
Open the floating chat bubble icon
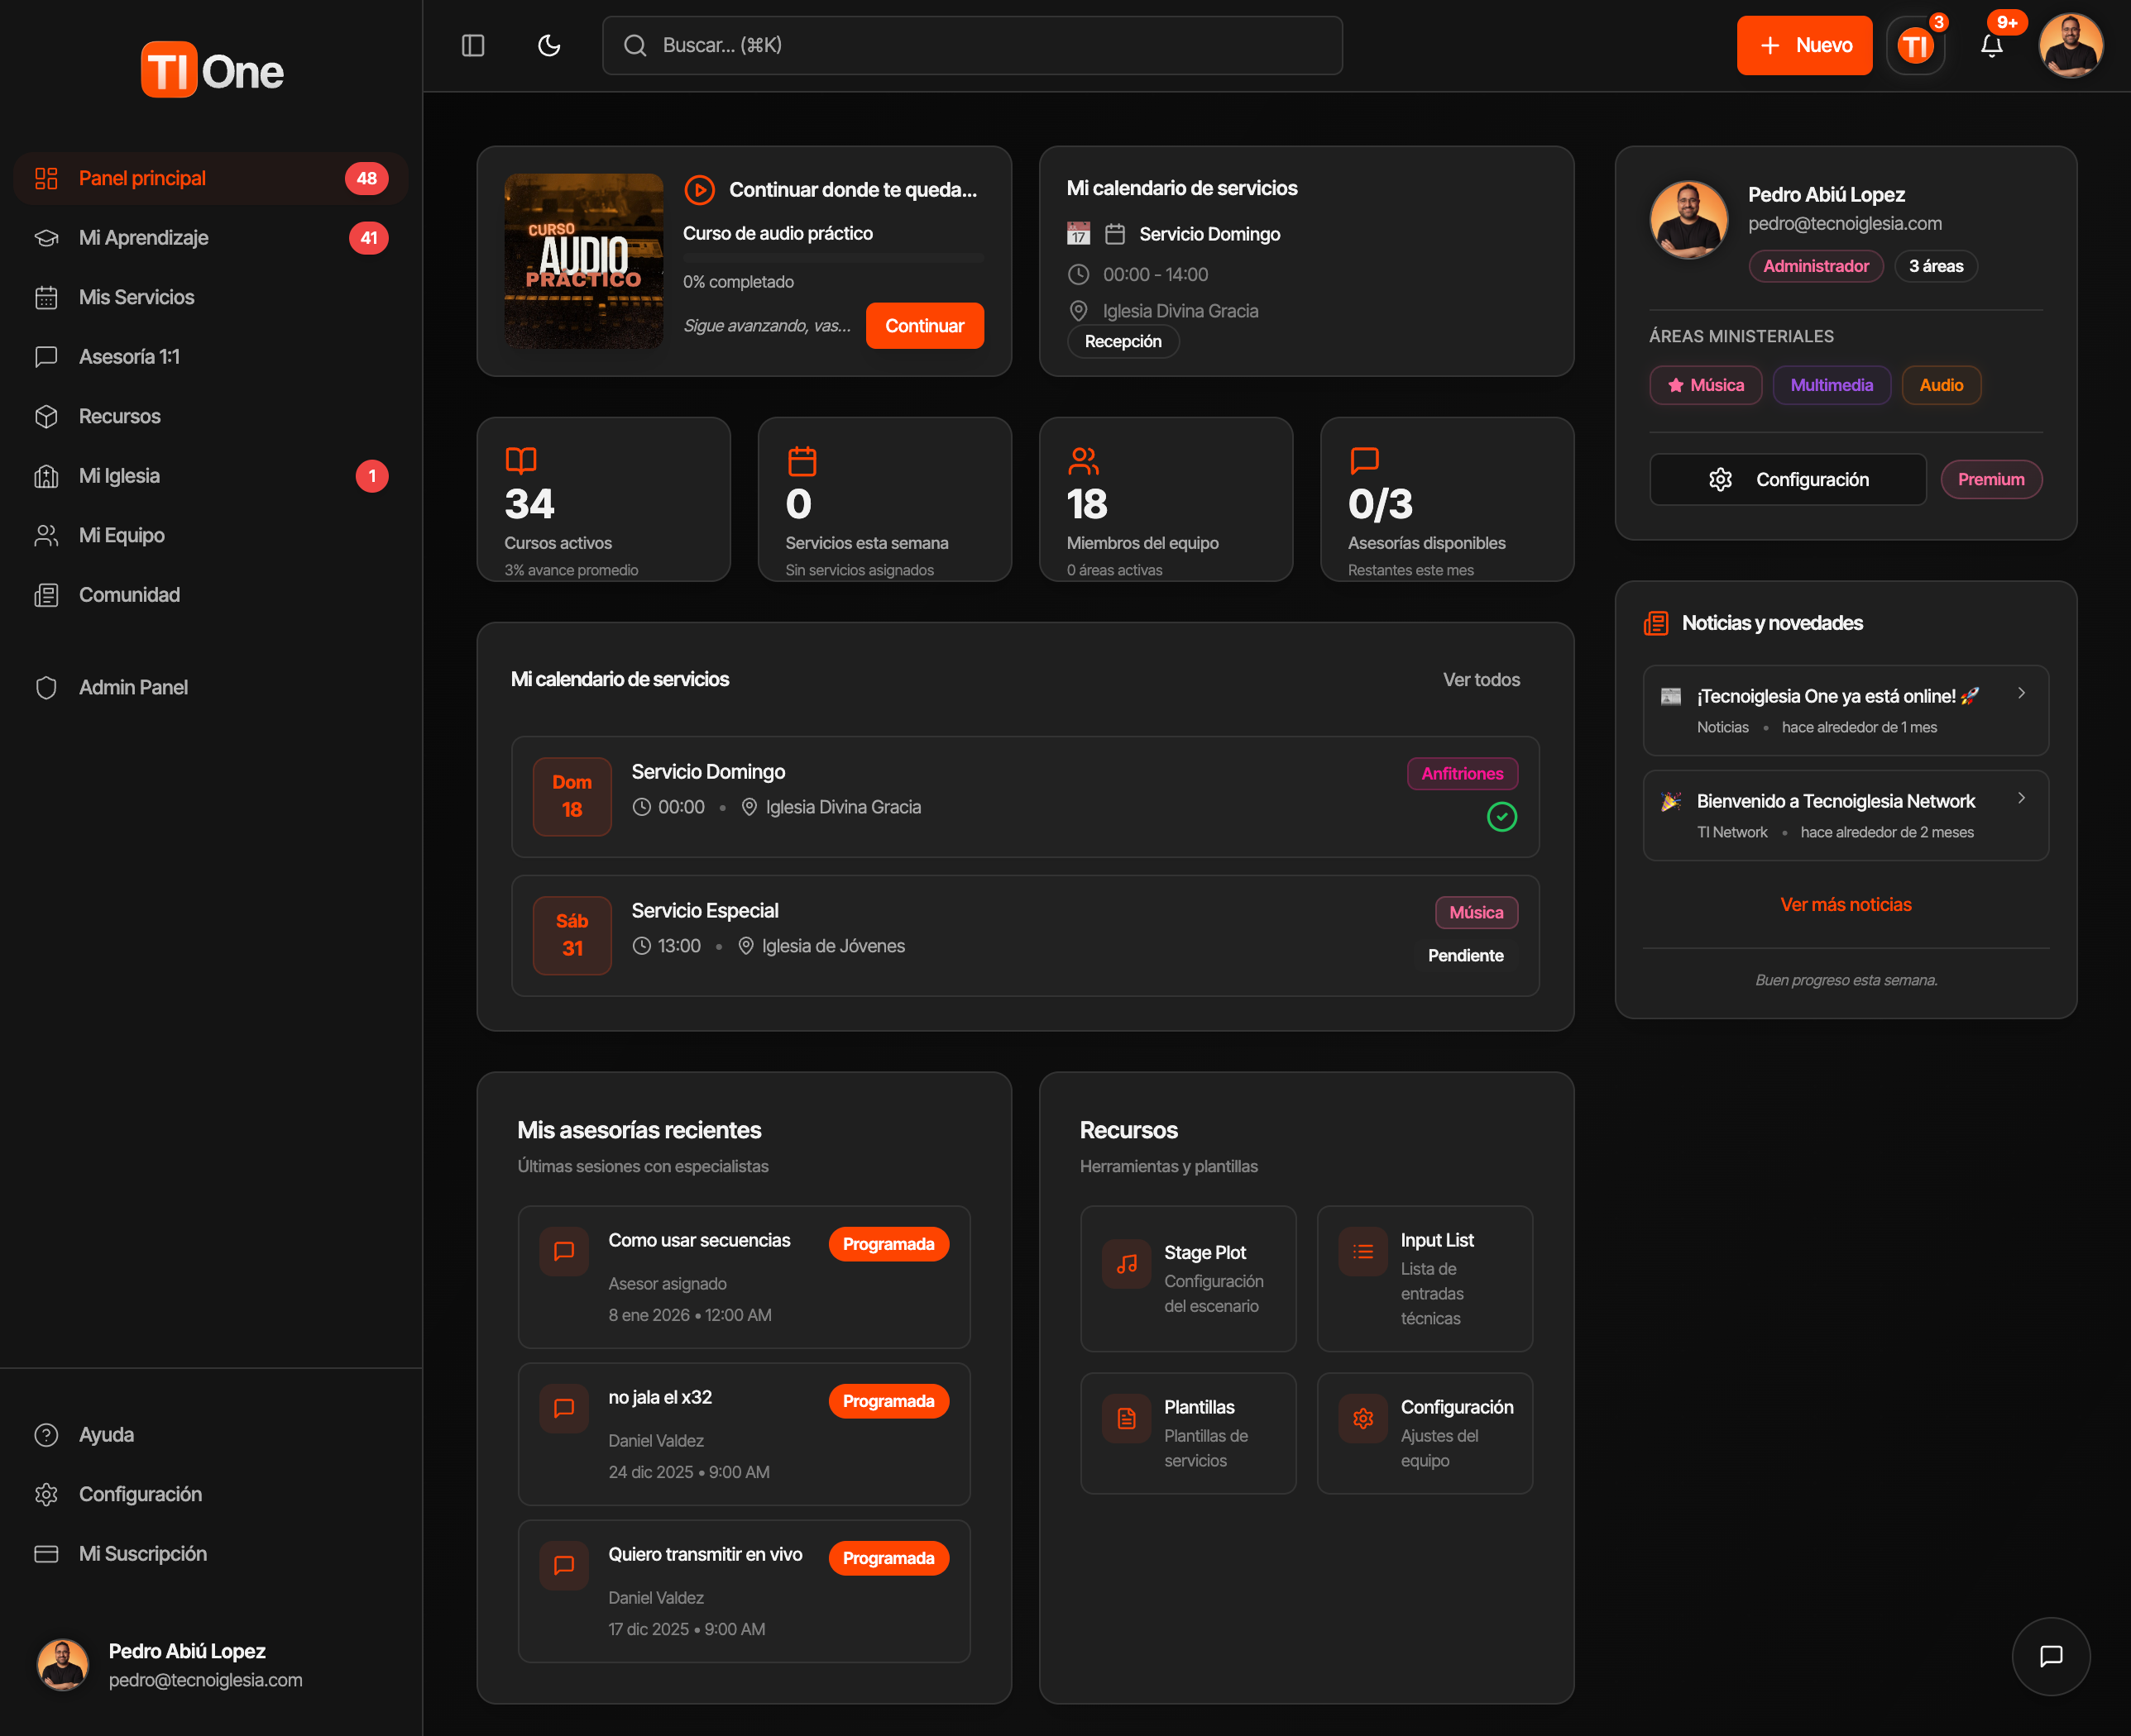(2050, 1656)
